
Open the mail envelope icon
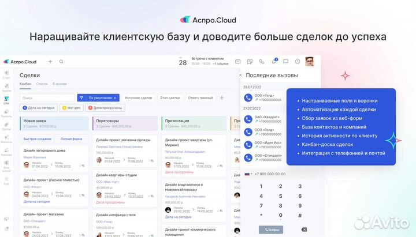(x=237, y=62)
